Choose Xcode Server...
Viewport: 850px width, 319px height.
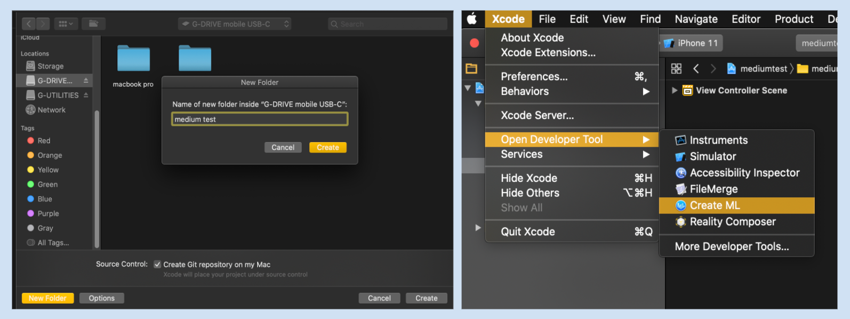(572, 115)
